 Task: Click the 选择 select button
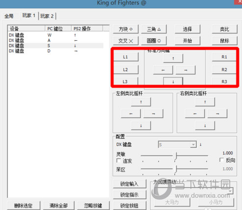click(188, 29)
